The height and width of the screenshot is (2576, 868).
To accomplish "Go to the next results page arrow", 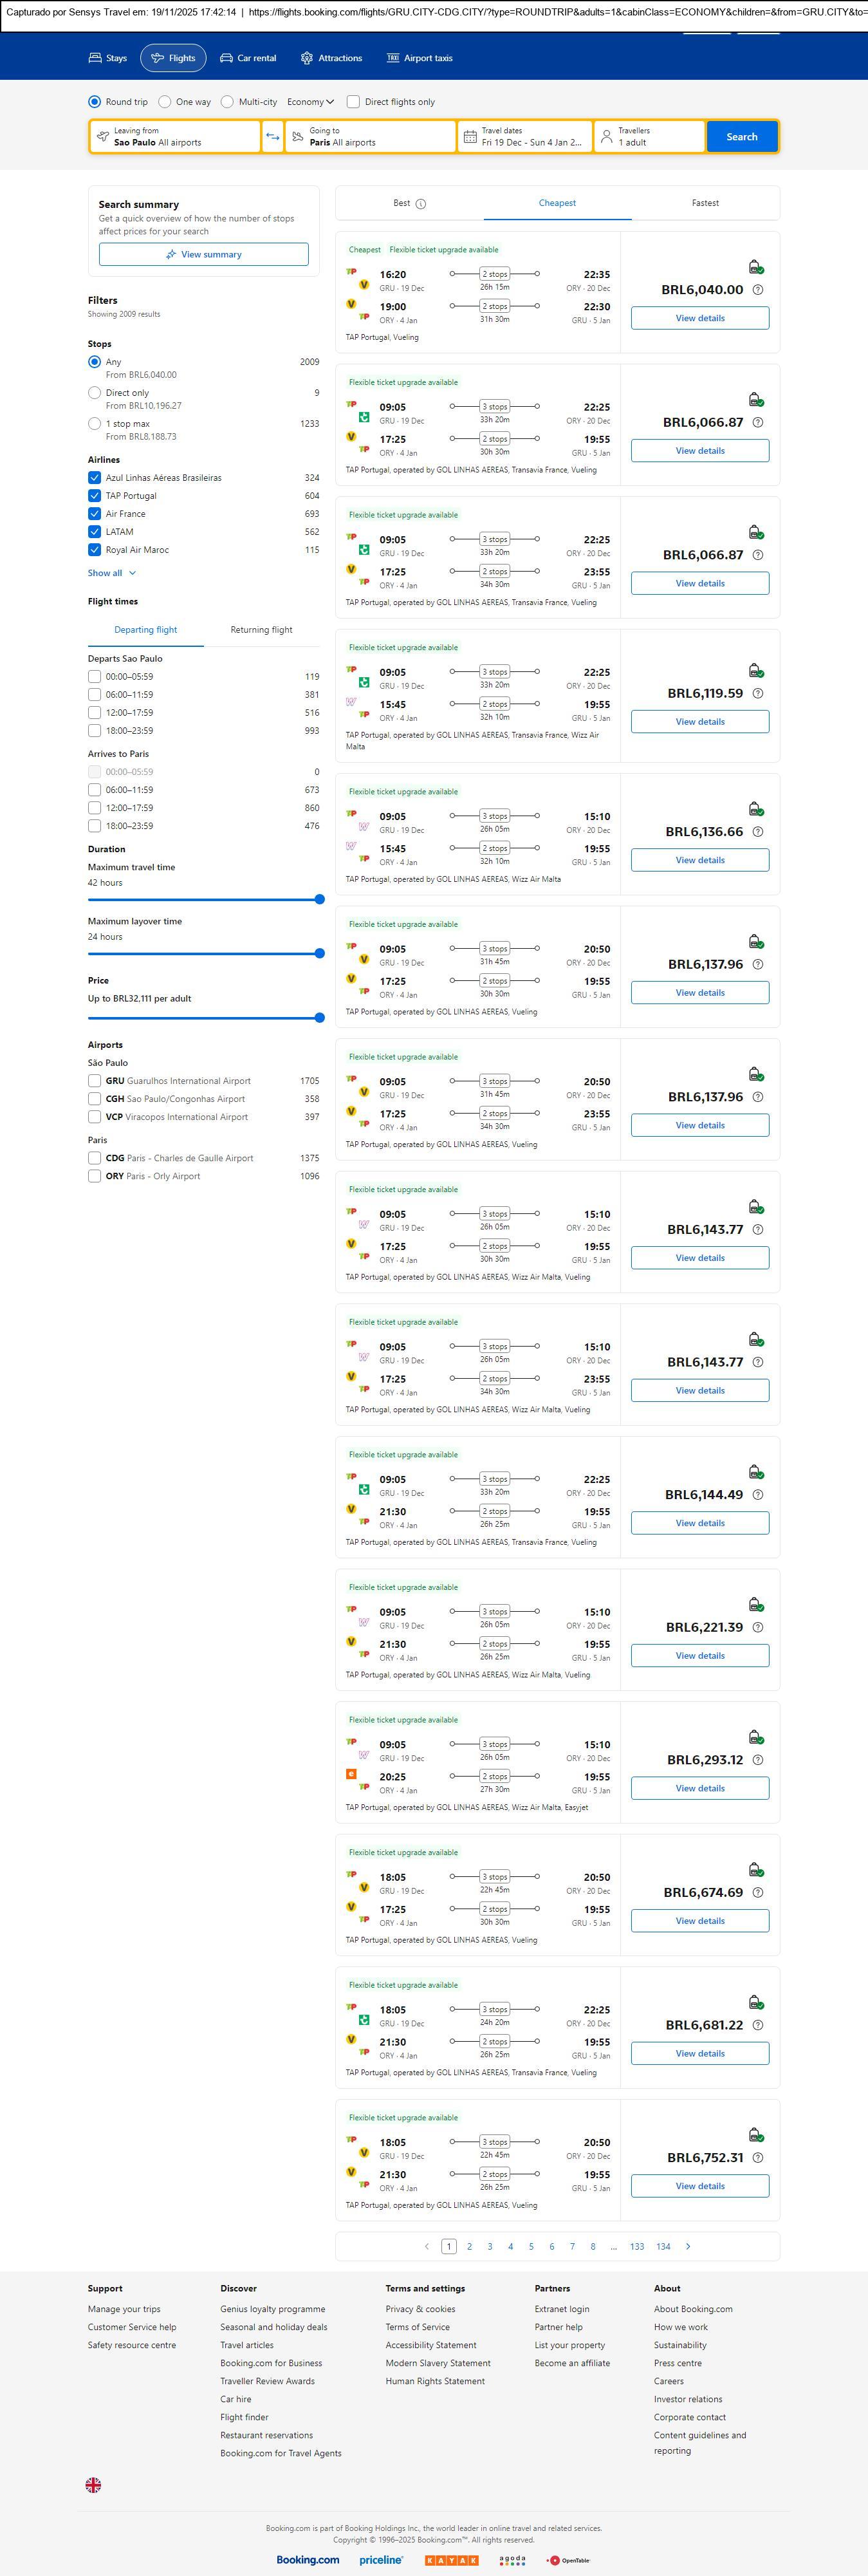I will coord(688,2246).
